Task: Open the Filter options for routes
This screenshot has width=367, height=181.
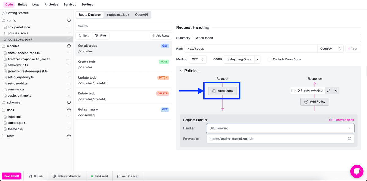Action: click(x=101, y=35)
